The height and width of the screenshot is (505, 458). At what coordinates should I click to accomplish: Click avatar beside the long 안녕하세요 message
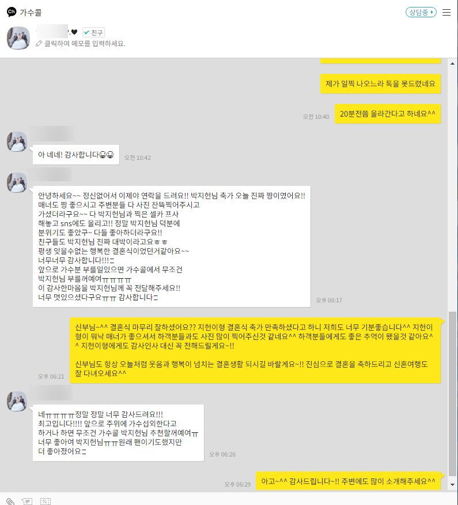click(x=17, y=182)
